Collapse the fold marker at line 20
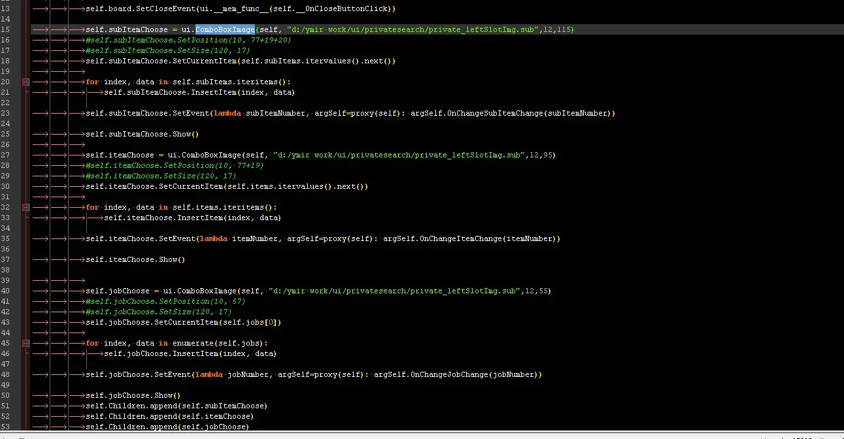Viewport: 844px width, 439px height. click(x=26, y=82)
